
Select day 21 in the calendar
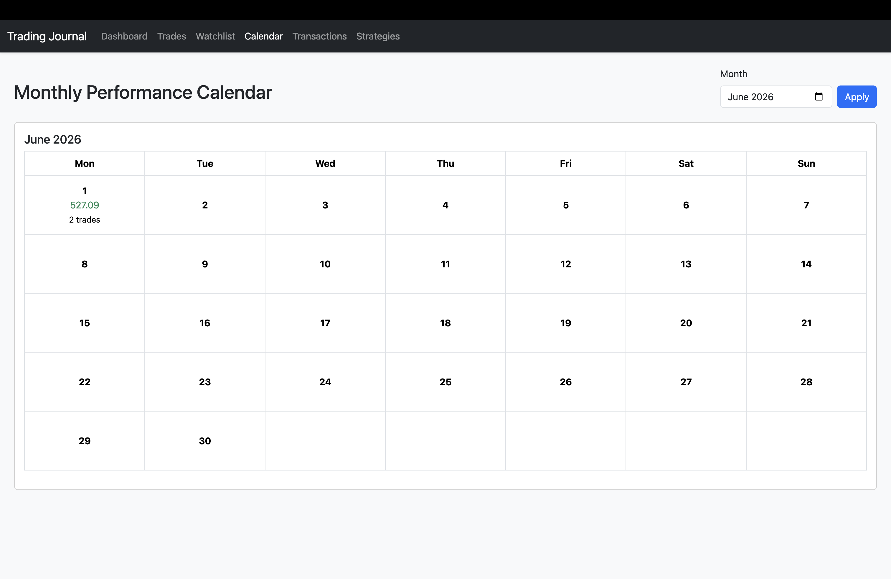(x=806, y=323)
